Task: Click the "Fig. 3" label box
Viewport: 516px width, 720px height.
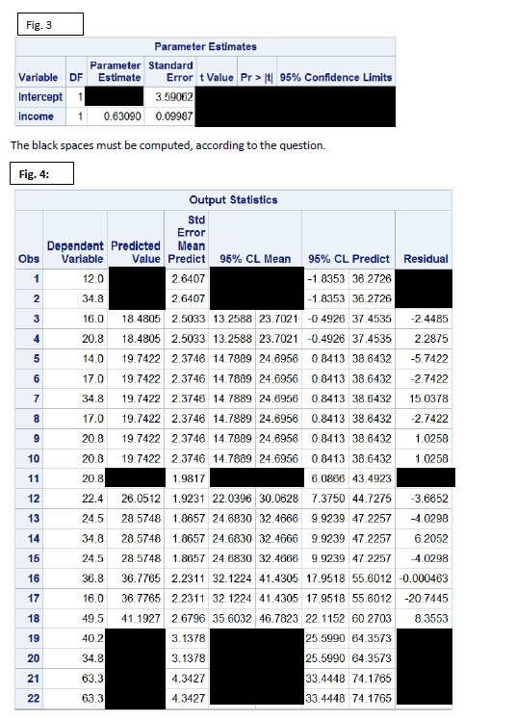Action: pyautogui.click(x=50, y=24)
